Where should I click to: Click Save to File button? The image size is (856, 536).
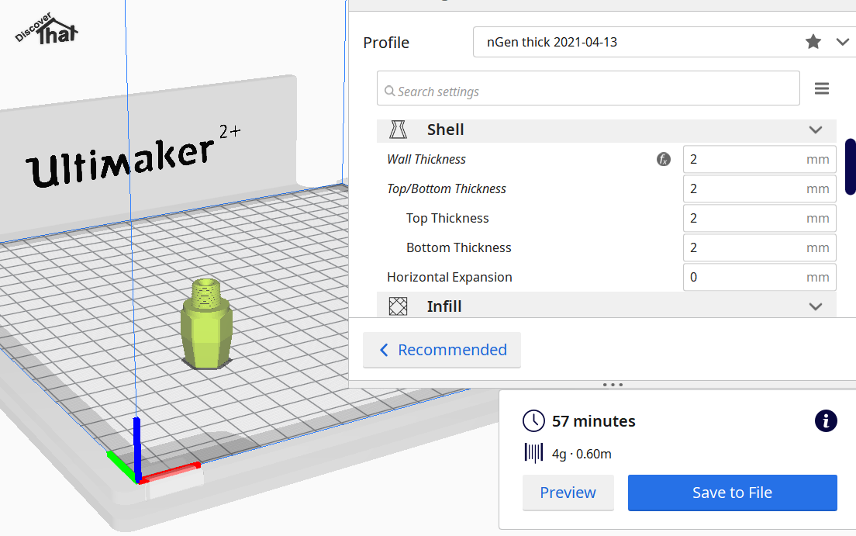pyautogui.click(x=732, y=493)
